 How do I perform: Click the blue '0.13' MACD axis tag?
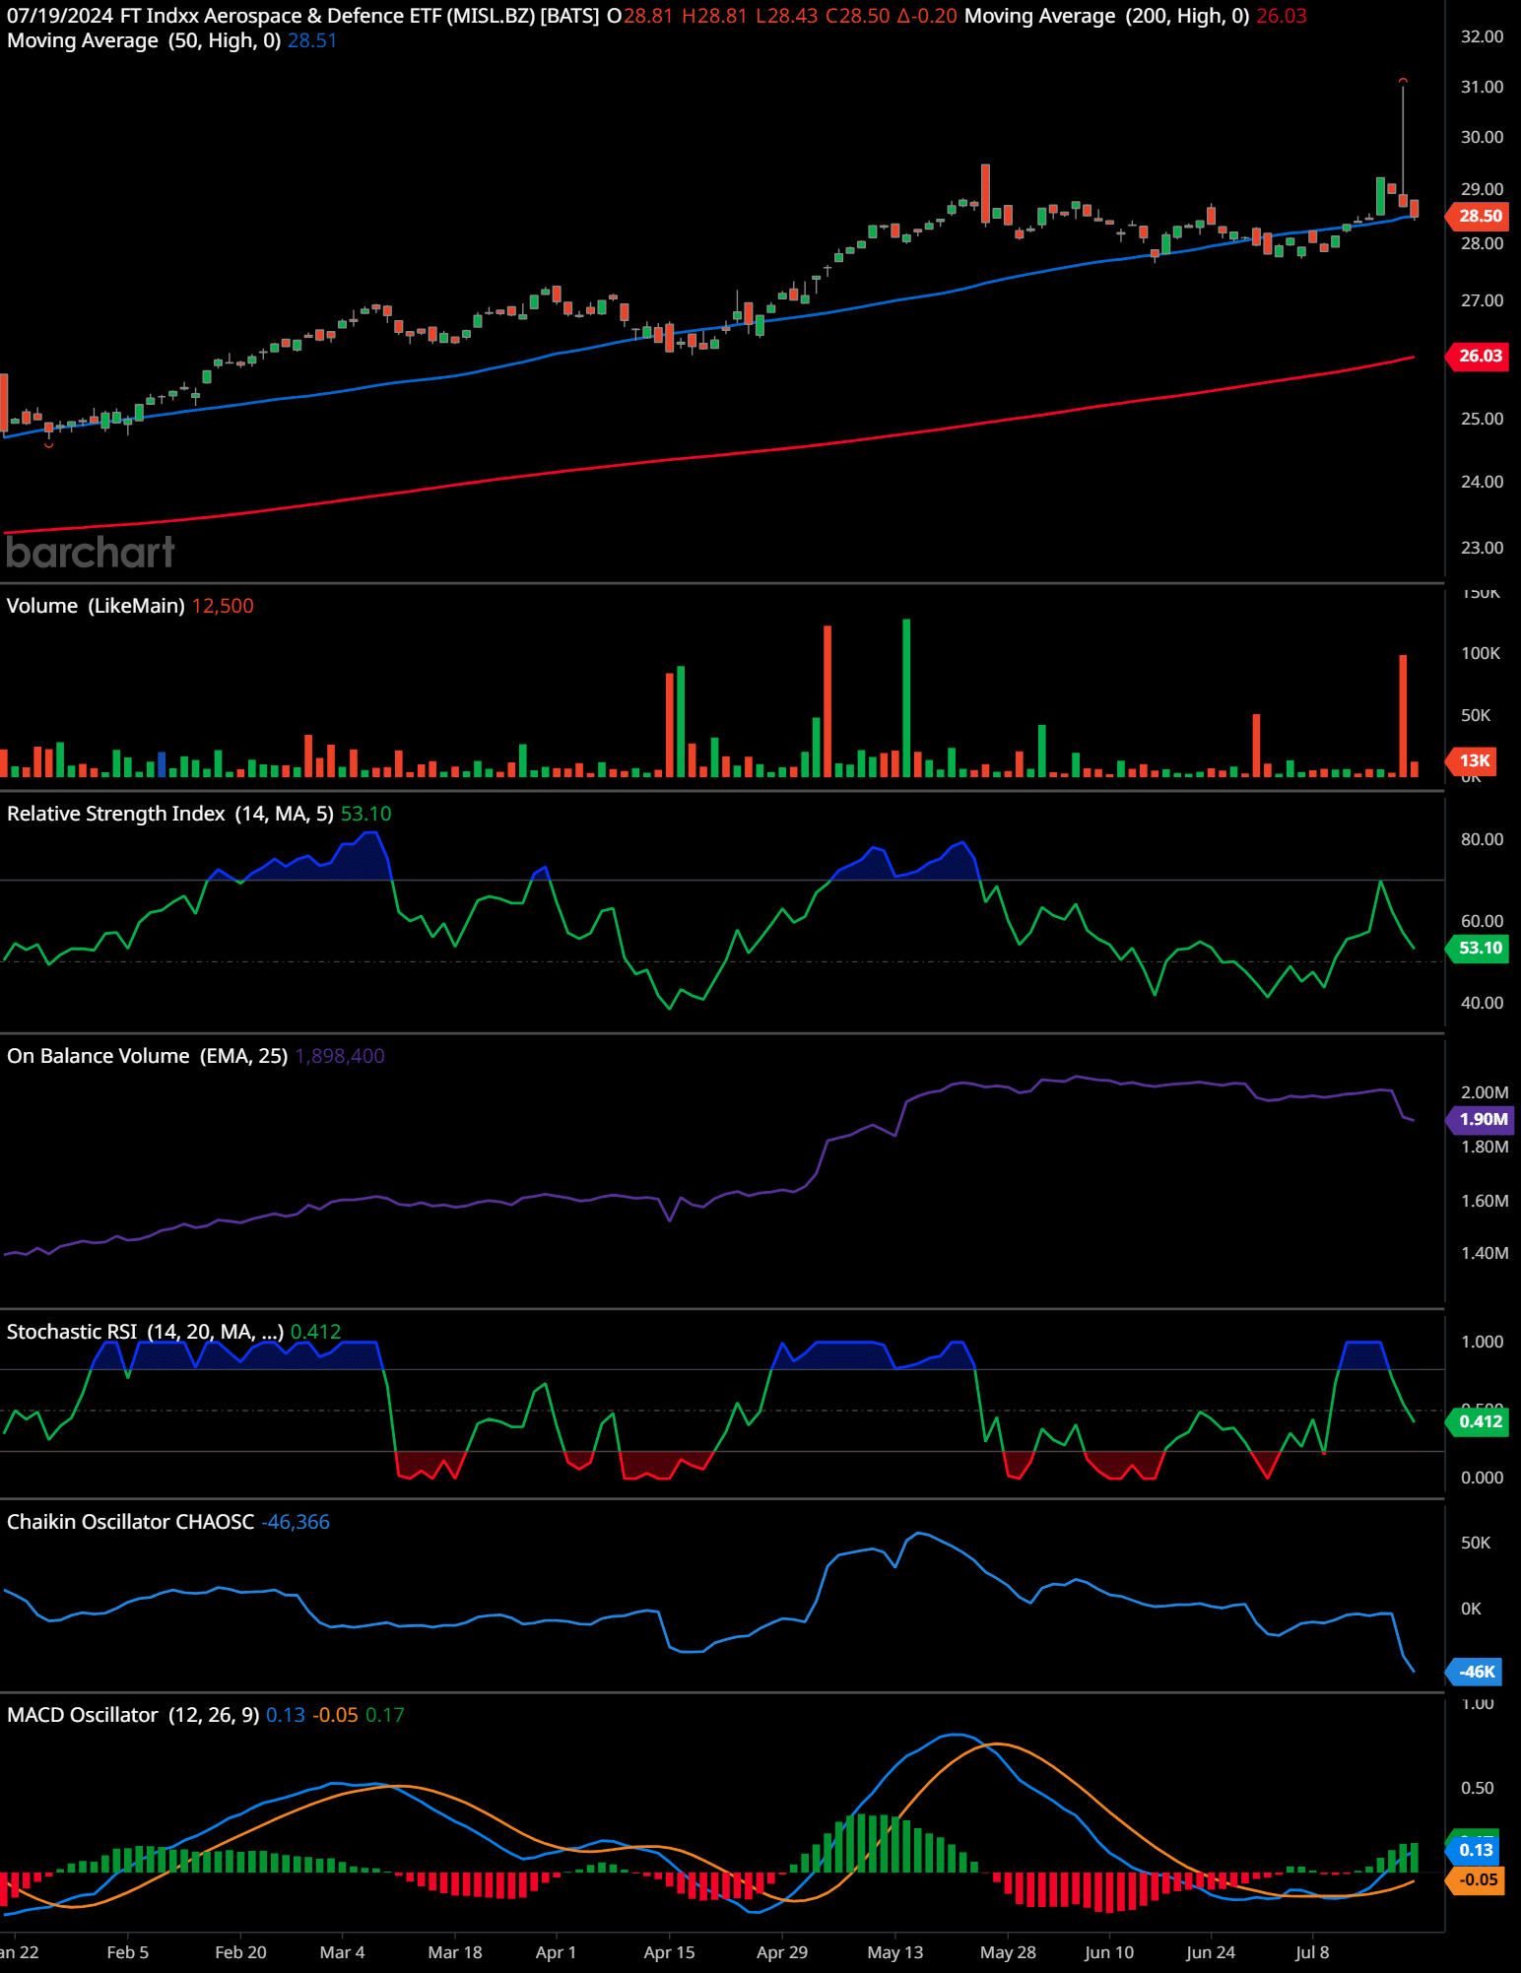coord(1473,1850)
